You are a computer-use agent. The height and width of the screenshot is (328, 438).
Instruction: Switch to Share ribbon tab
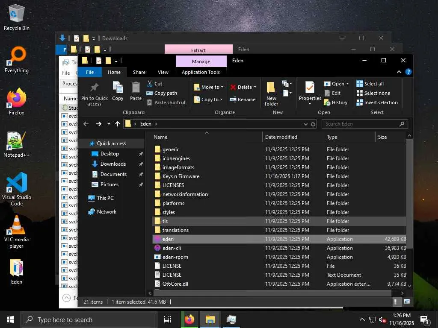pos(139,72)
